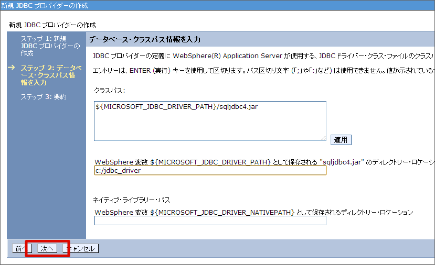The height and width of the screenshot is (265, 435).
Task: Click the 新規 JDBC プロバイダーの作成 title bar
Action: 217,5
